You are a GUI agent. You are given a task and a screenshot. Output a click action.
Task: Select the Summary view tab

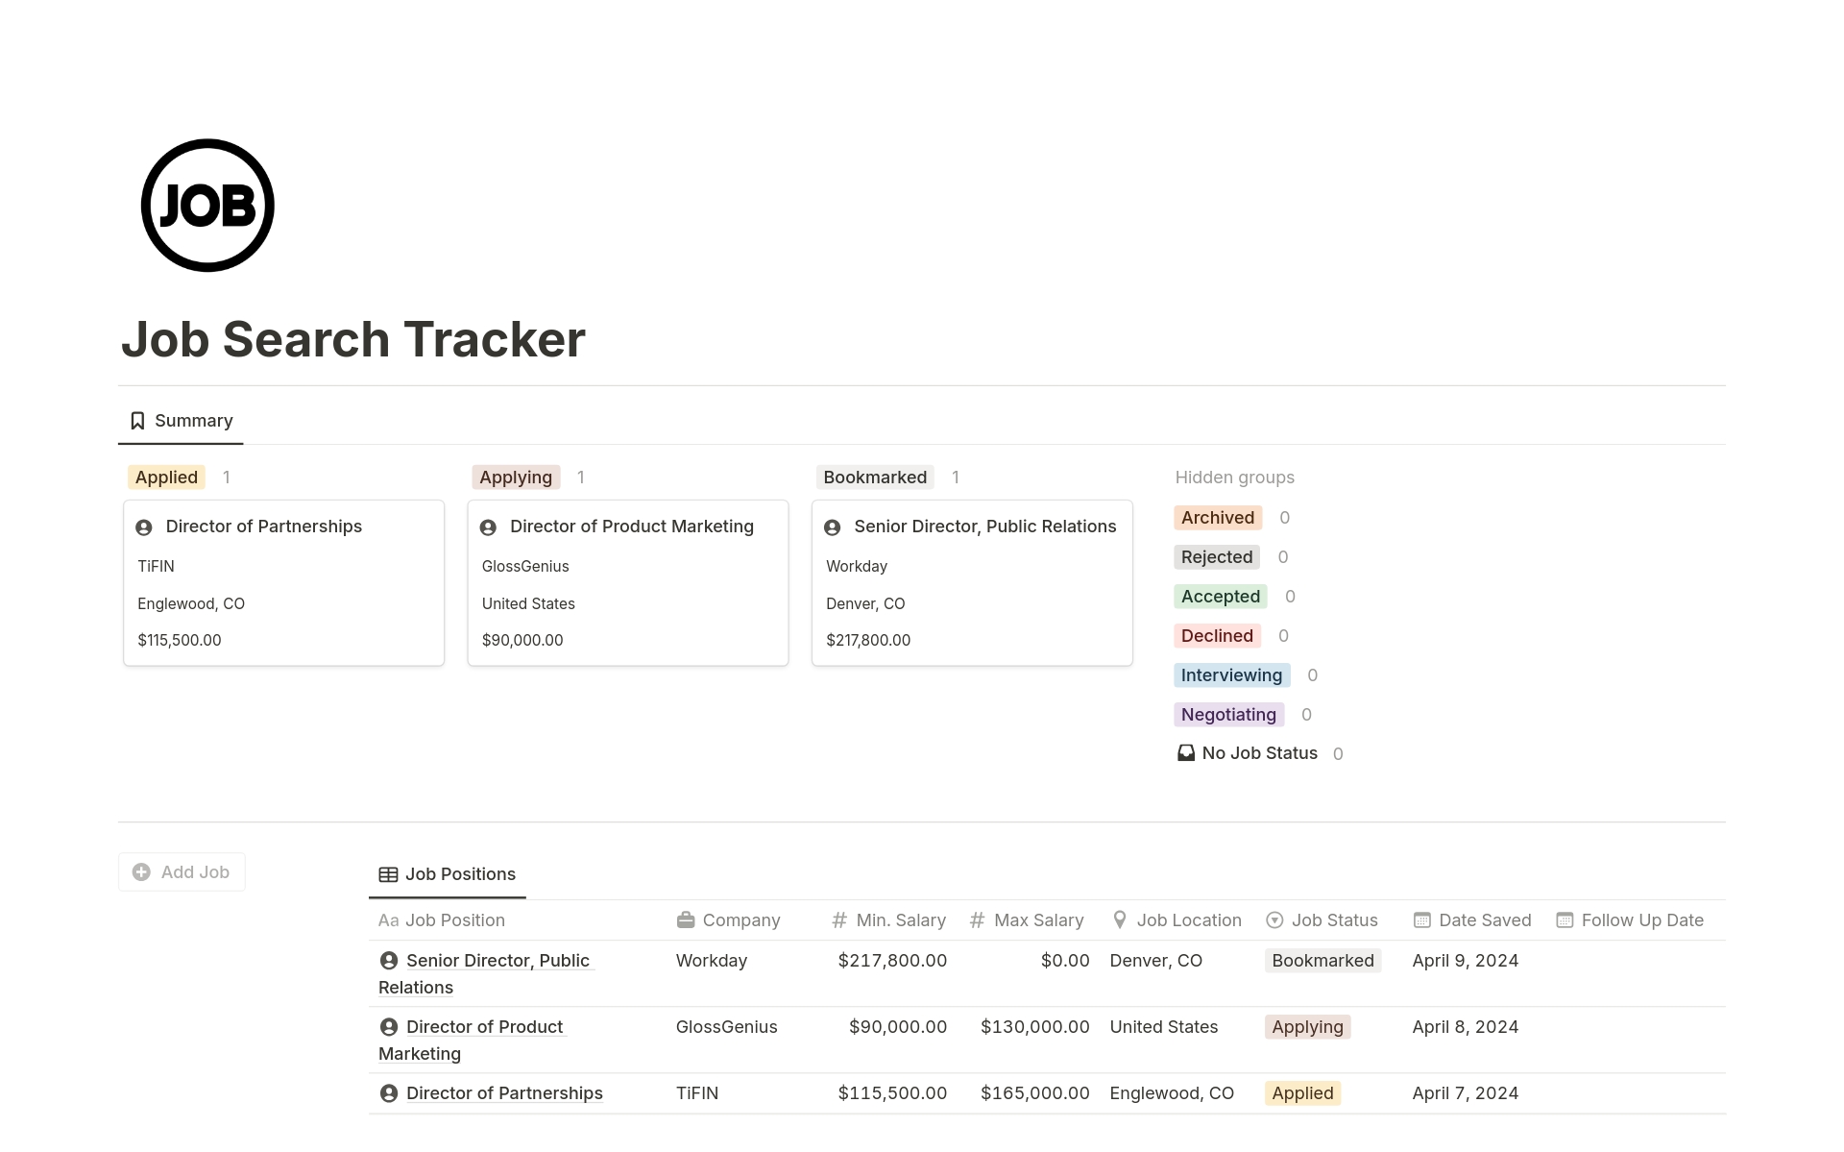click(193, 421)
